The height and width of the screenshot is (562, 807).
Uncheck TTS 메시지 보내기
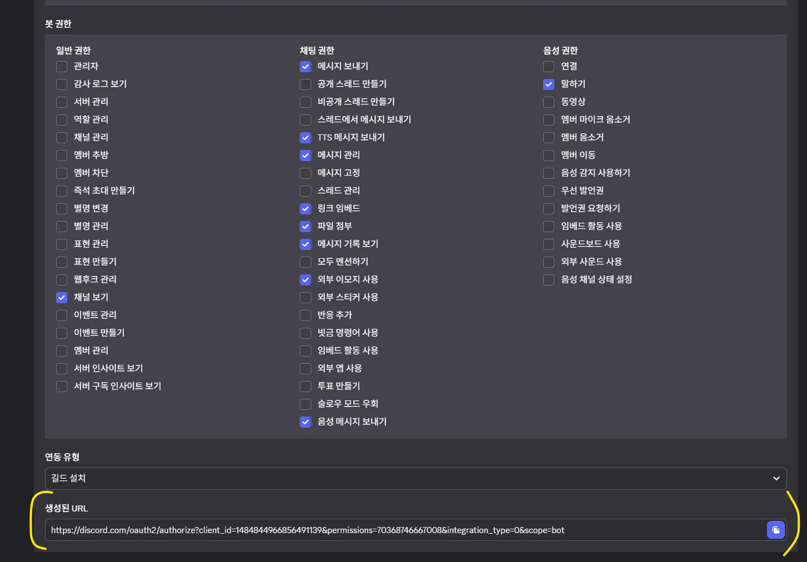point(305,138)
